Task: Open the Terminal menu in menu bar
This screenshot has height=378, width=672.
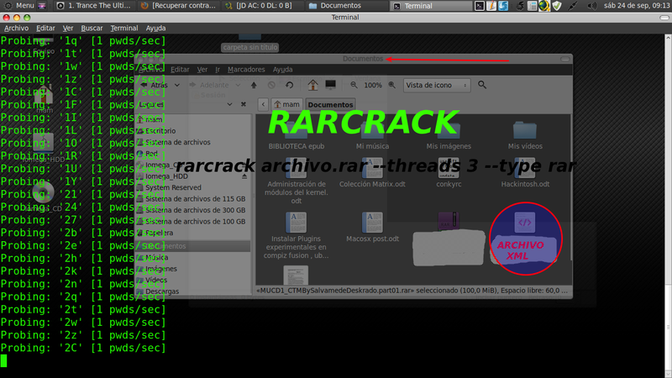Action: coord(123,28)
